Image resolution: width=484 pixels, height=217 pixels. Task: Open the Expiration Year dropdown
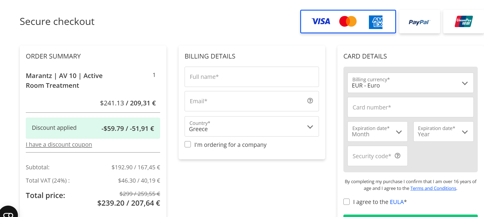coord(443,132)
